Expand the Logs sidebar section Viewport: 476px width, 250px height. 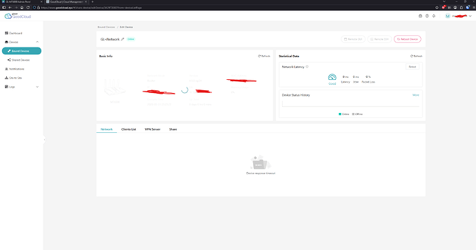[37, 87]
